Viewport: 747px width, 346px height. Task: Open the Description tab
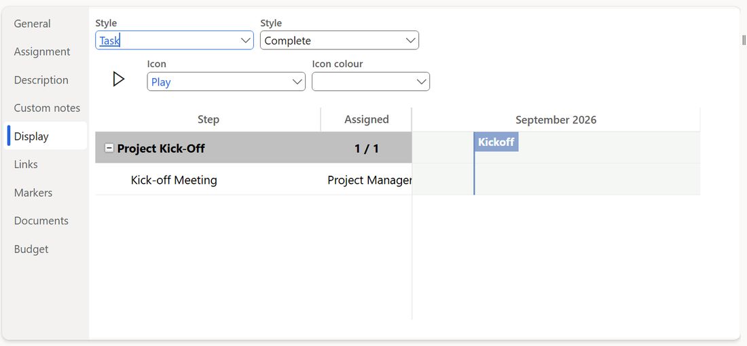41,80
